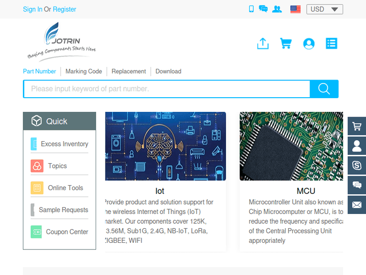The height and width of the screenshot is (275, 366).
Task: Click the magnifier search button
Action: pyautogui.click(x=324, y=89)
